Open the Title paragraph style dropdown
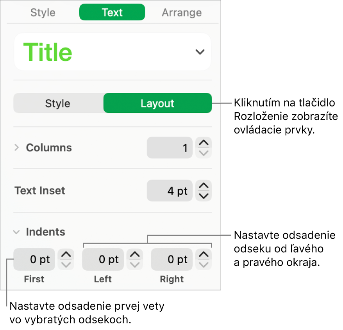The image size is (343, 330). [x=200, y=52]
